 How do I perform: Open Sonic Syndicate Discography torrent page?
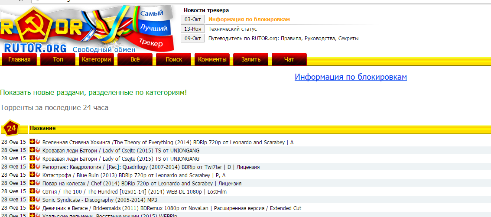(100, 200)
